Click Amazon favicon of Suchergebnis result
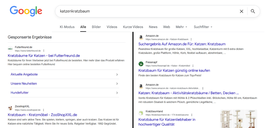 [x=141, y=37]
